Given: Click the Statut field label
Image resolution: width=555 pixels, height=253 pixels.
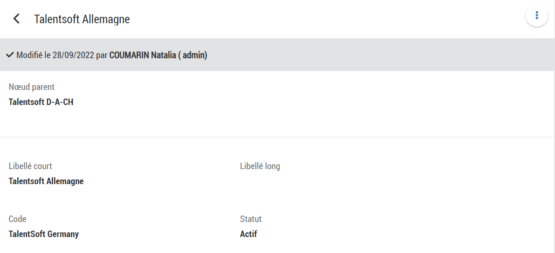Looking at the screenshot, I should point(251,219).
